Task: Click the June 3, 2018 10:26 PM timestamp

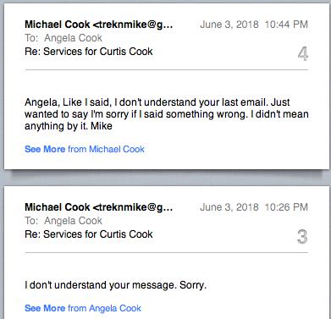Action: 254,207
